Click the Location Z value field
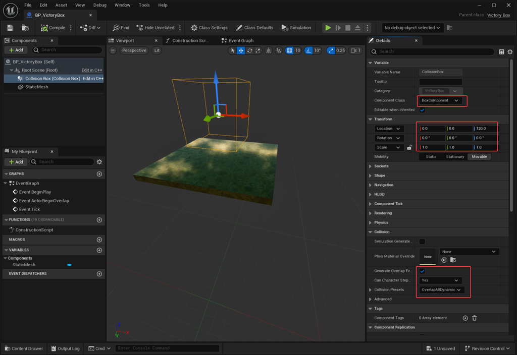Screen dimensions: 517x355 pyautogui.click(x=485, y=129)
